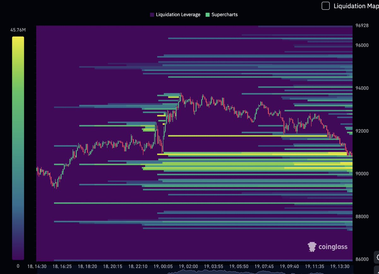Click the 96000 price axis label
379x274 pixels.
362,45
